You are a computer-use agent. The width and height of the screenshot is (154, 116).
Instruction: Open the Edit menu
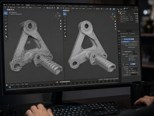click(10, 5)
